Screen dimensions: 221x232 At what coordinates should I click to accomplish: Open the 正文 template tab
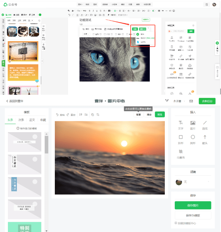pos(32,120)
